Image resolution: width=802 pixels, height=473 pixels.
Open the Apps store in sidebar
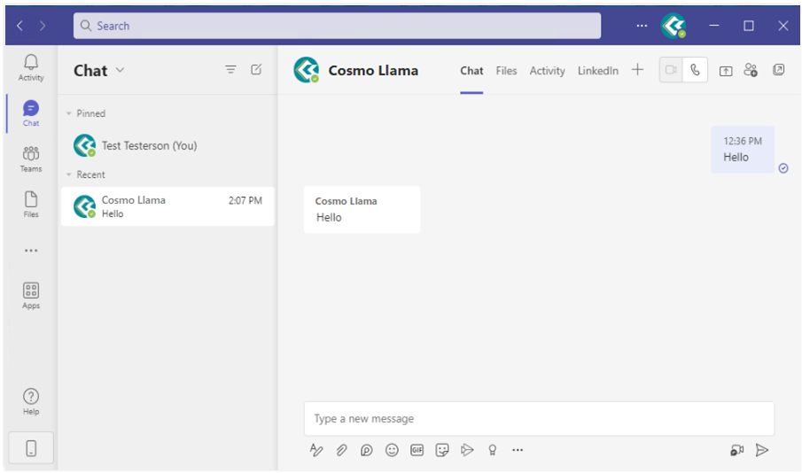point(31,296)
